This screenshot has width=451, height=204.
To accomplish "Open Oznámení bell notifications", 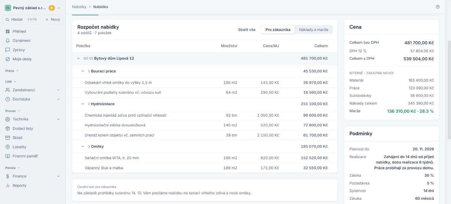I will [x=8, y=41].
